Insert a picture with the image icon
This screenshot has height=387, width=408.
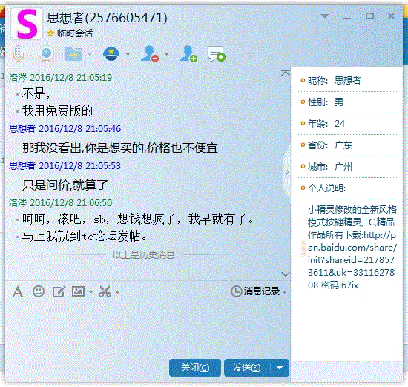point(79,291)
